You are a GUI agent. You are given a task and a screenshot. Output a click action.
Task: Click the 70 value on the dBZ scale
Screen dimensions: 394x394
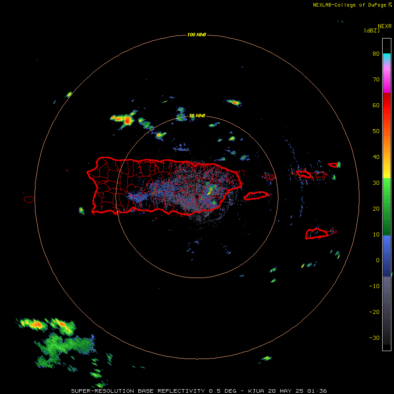point(376,79)
